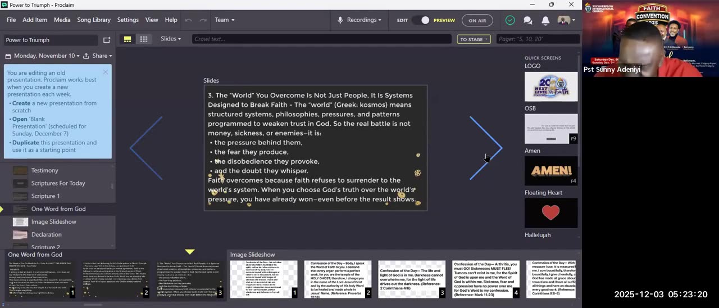This screenshot has width=719, height=308.
Task: Open the Settings menu
Action: (x=128, y=20)
